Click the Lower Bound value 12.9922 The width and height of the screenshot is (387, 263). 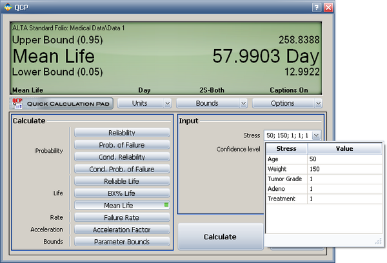click(x=302, y=72)
